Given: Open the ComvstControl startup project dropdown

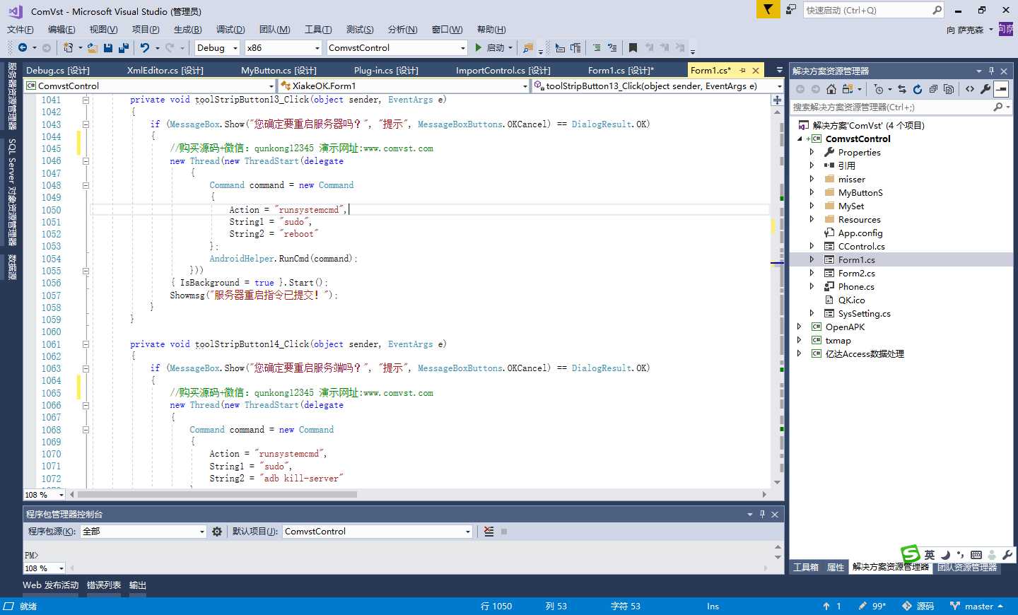Looking at the screenshot, I should point(397,48).
